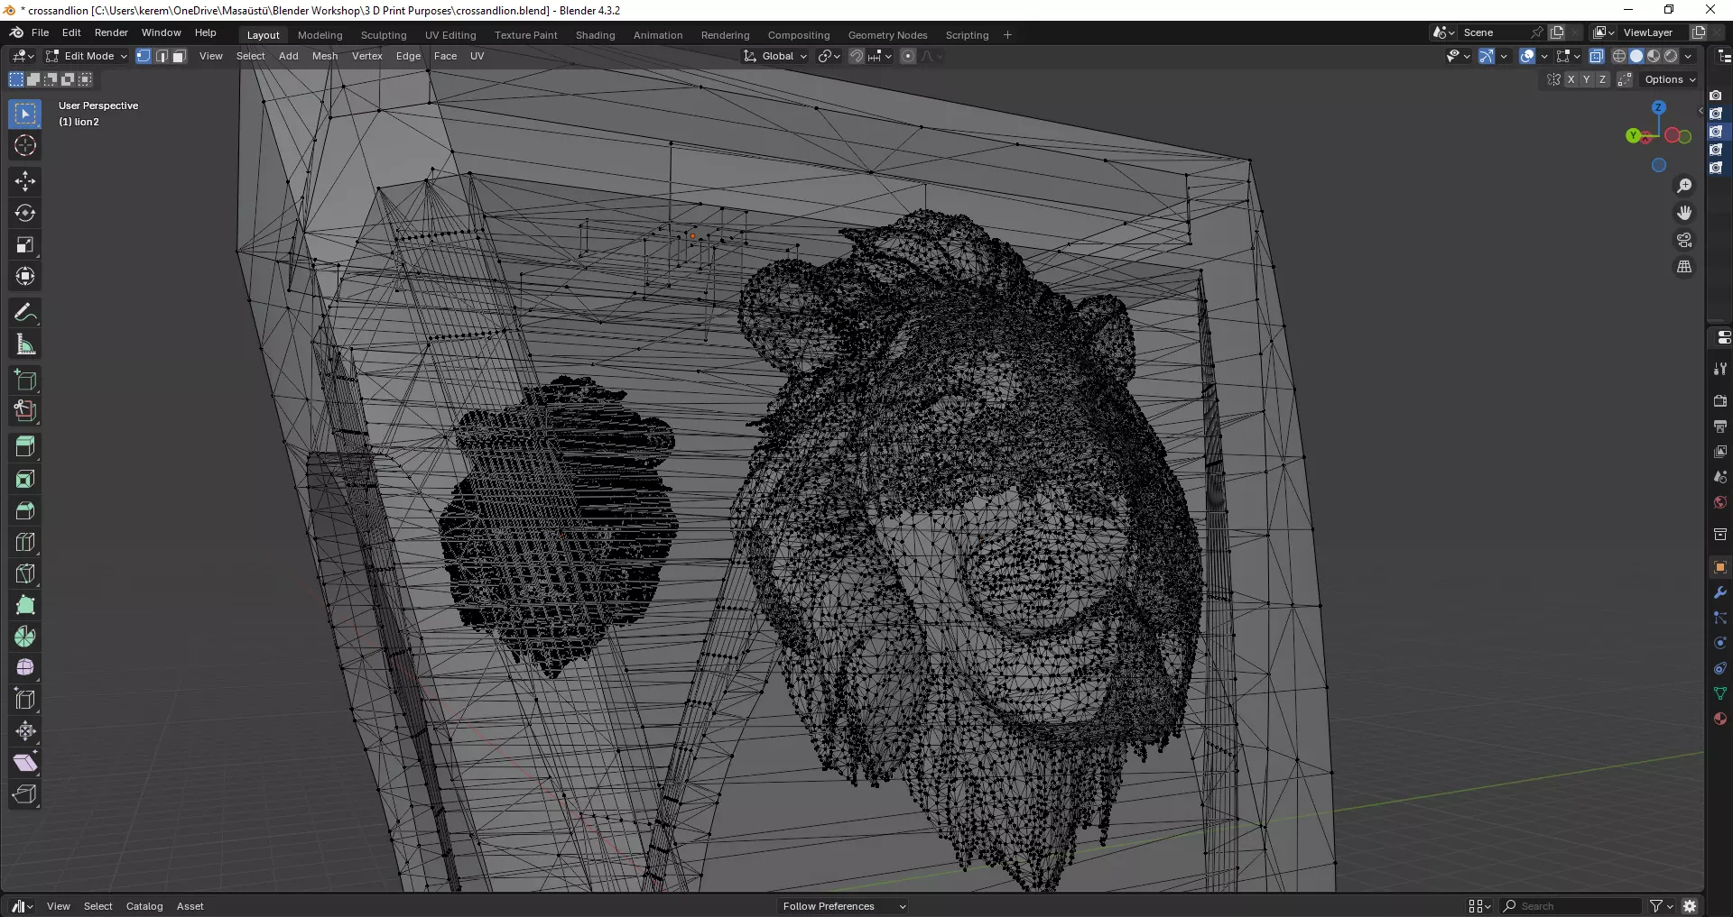
Task: Activate the Spin tool
Action: click(x=25, y=637)
